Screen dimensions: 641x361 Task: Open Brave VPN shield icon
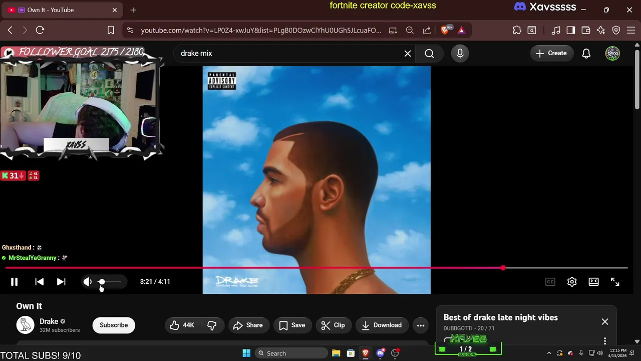[616, 30]
